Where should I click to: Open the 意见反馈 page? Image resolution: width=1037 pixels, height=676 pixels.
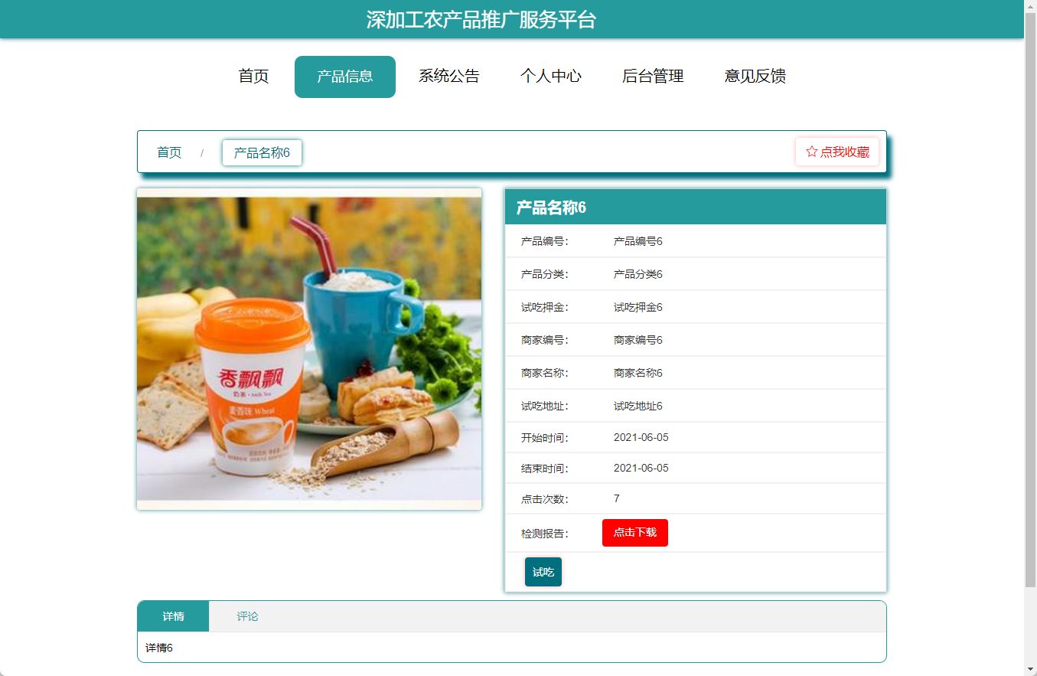click(x=754, y=76)
